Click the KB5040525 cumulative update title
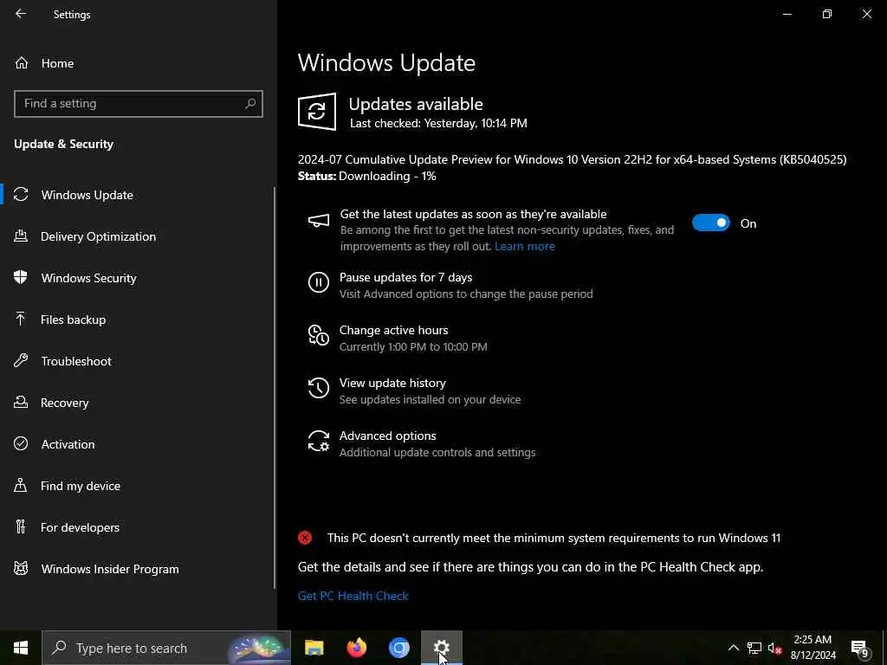Viewport: 887px width, 665px height. point(572,159)
